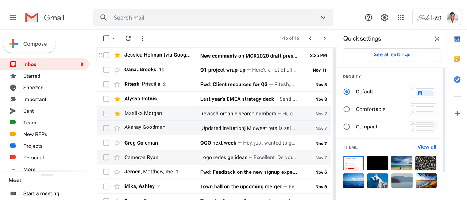Screen dimensions: 467x200
Task: Click the Search mail input field
Action: [213, 18]
